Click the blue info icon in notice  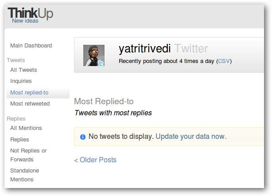click(x=83, y=137)
